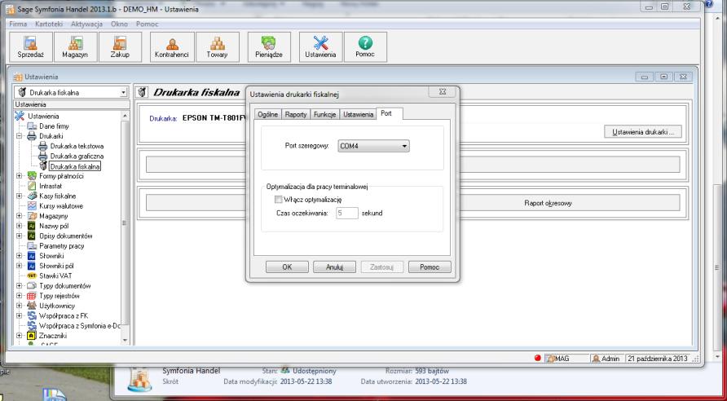Select Typy rejestrów in the tree
Screen dimensions: 727x401
point(59,296)
